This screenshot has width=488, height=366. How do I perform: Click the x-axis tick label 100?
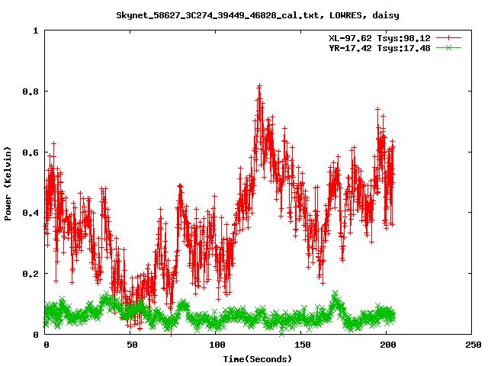[x=217, y=345]
